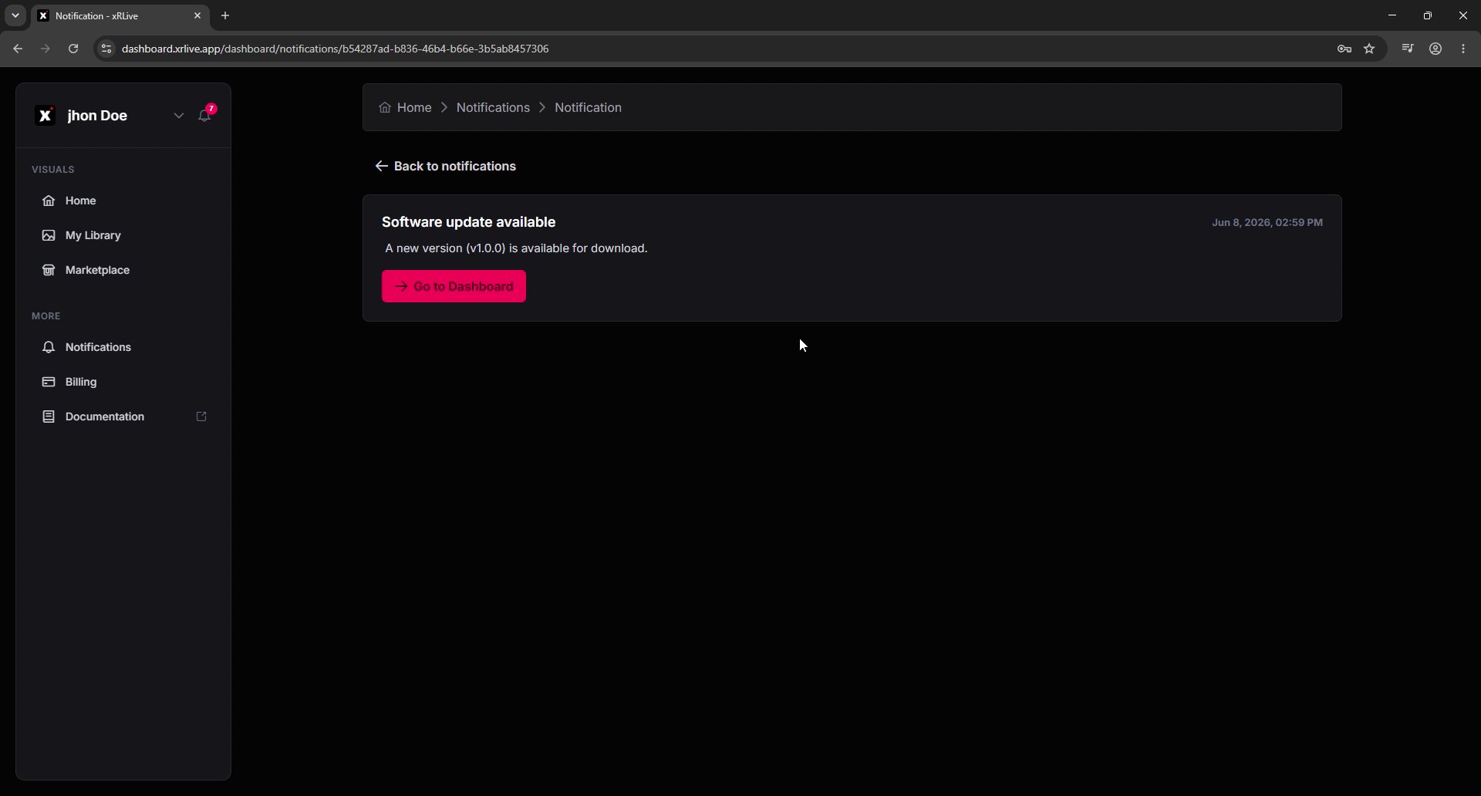The image size is (1481, 796).
Task: Open the notification bell with red badge
Action: tap(205, 114)
